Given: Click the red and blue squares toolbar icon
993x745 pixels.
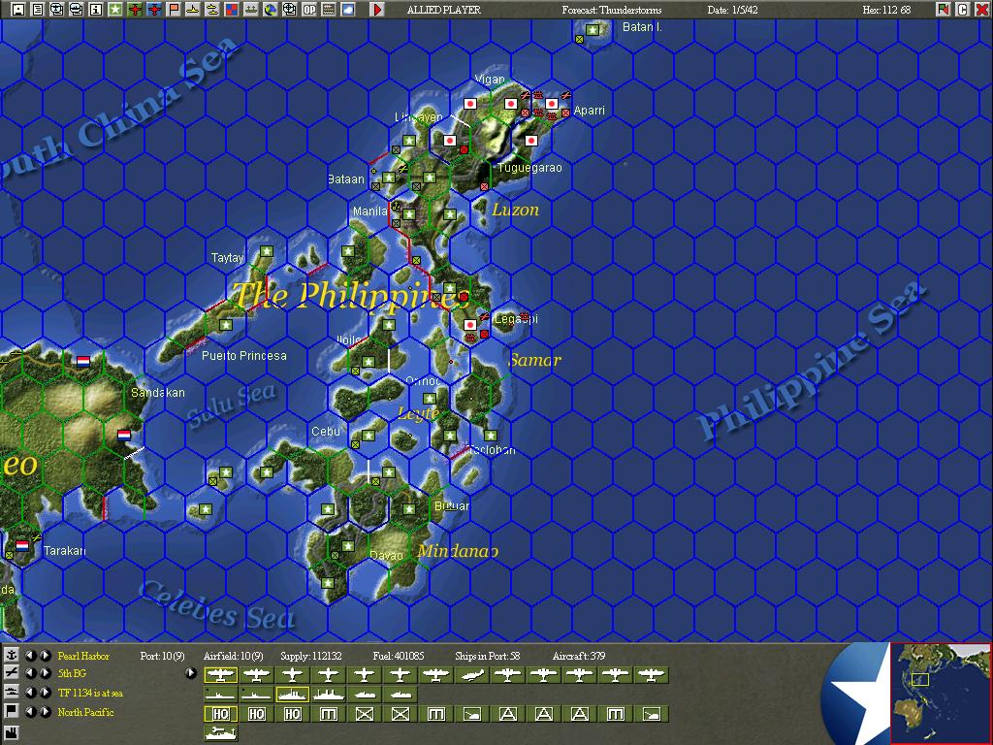Looking at the screenshot, I should coord(232,9).
